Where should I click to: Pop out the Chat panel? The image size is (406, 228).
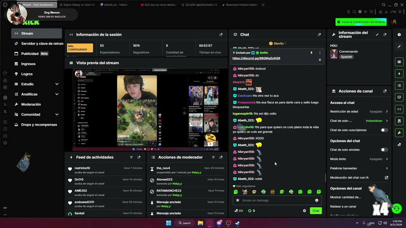pyautogui.click(x=319, y=35)
